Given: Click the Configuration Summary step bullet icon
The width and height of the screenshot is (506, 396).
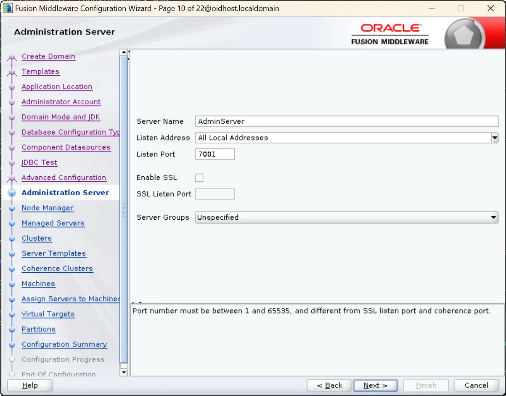Looking at the screenshot, I should point(12,344).
